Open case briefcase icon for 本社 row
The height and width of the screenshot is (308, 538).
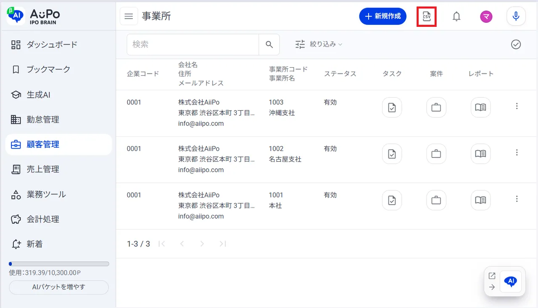(436, 200)
